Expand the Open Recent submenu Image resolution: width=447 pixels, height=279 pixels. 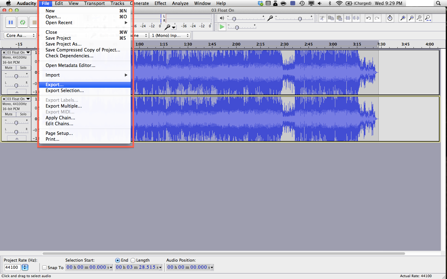pyautogui.click(x=85, y=23)
